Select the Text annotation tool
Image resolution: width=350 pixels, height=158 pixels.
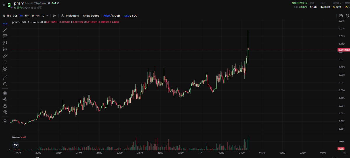[5, 62]
